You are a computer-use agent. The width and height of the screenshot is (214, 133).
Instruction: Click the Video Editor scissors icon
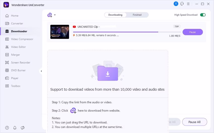click(x=7, y=47)
